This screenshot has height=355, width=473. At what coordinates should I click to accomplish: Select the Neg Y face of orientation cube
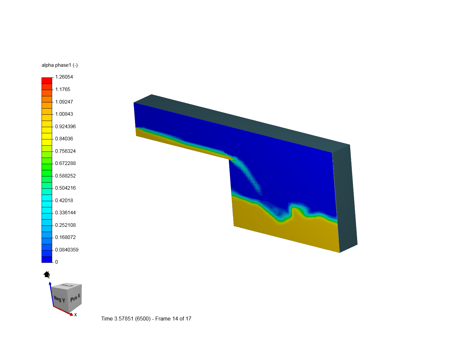point(59,299)
